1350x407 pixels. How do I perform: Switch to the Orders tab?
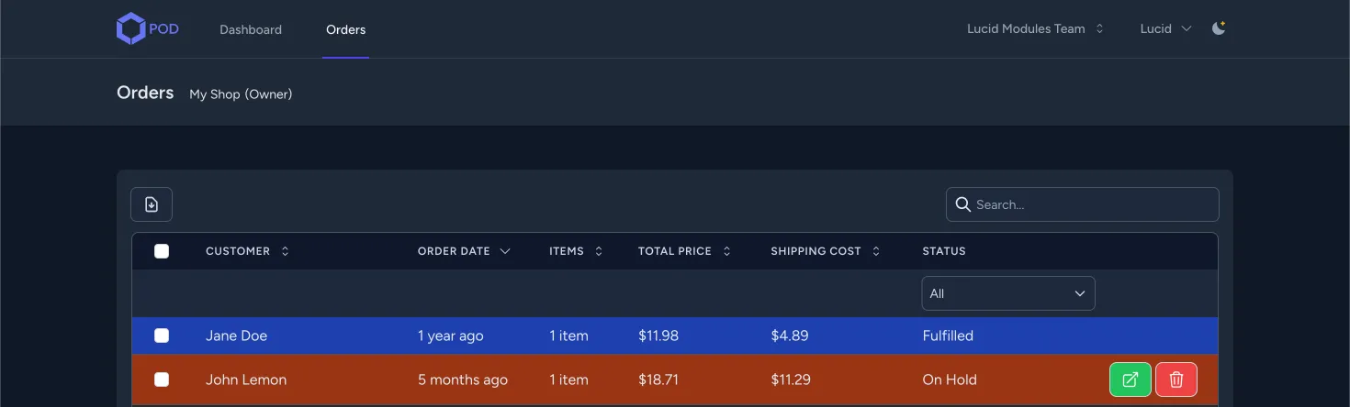(x=345, y=29)
